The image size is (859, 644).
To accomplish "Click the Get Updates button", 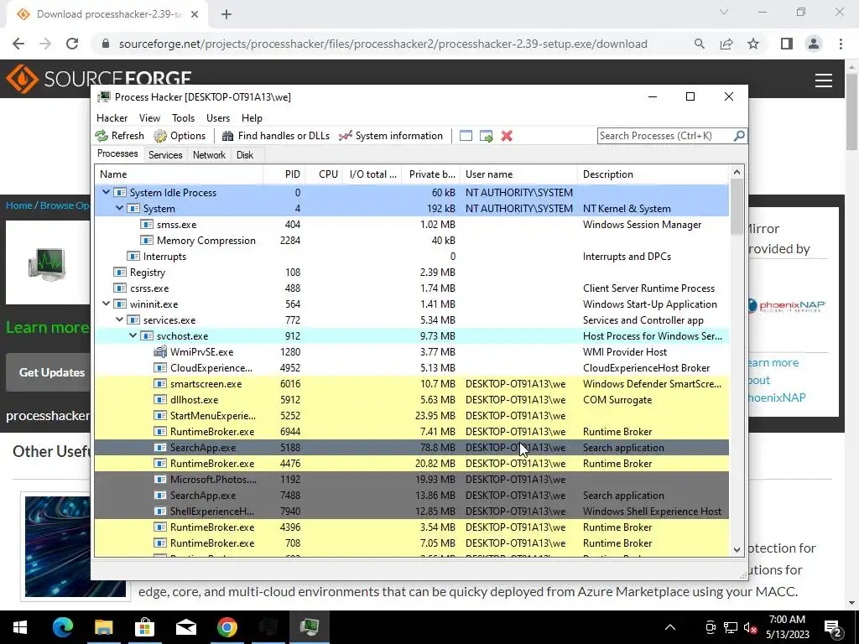I will click(52, 372).
